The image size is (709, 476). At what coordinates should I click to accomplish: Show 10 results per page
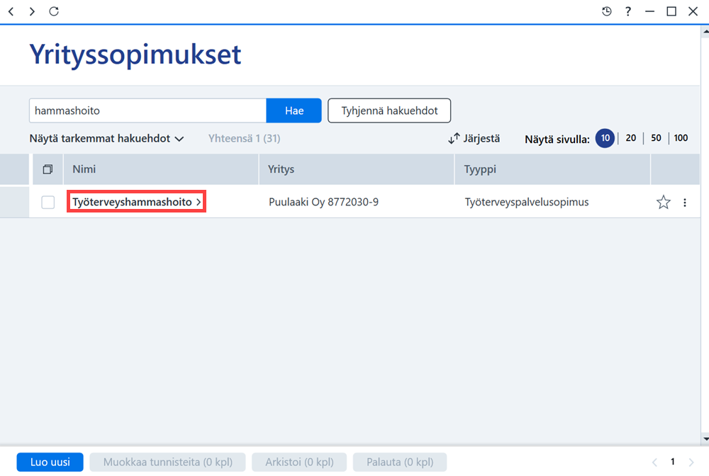pos(605,138)
